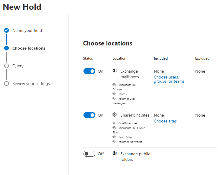
Task: Open Review your settings step
Action: tap(31, 84)
